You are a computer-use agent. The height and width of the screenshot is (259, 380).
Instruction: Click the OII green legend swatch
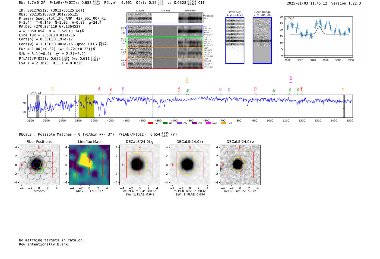[165, 123]
